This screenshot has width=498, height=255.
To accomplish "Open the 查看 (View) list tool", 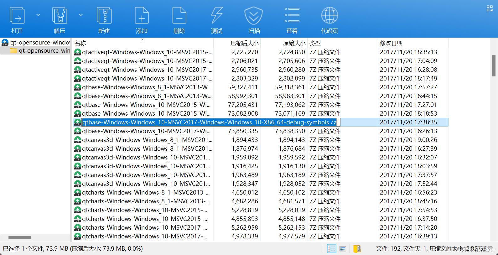I will [292, 16].
